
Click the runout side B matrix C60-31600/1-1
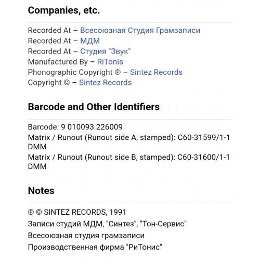pyautogui.click(x=204, y=158)
